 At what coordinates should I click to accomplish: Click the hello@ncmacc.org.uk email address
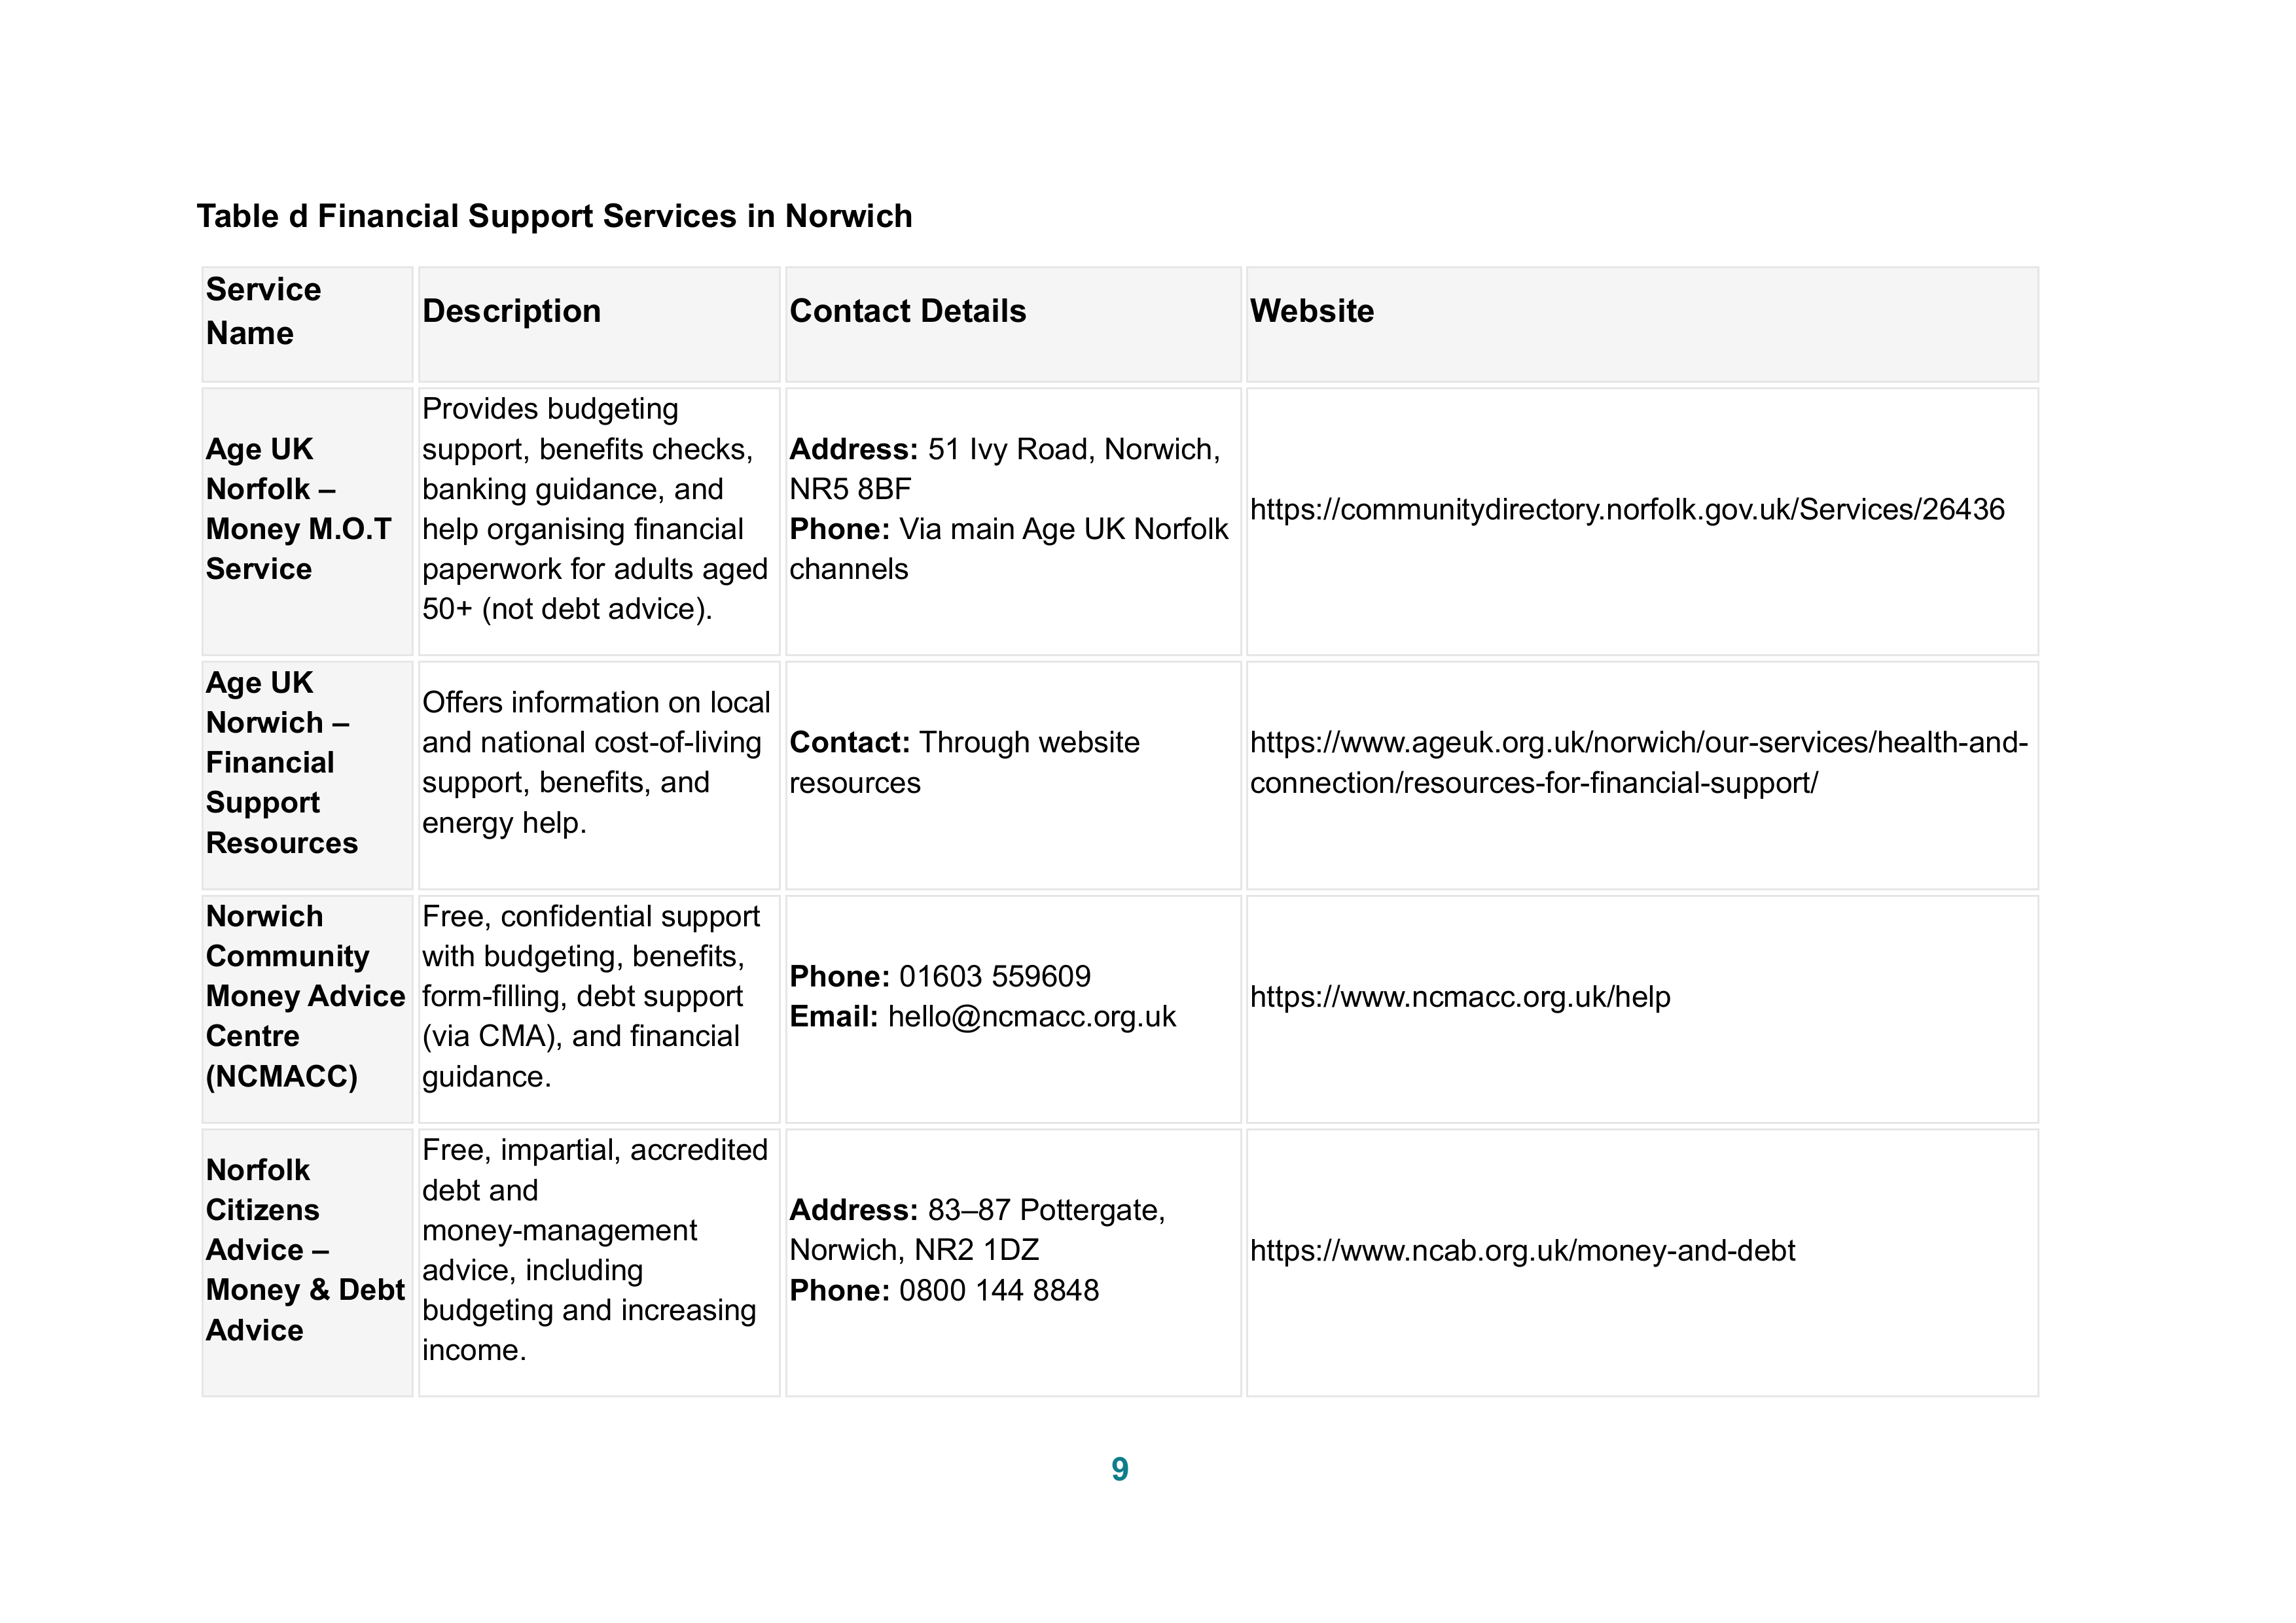click(x=1031, y=1017)
